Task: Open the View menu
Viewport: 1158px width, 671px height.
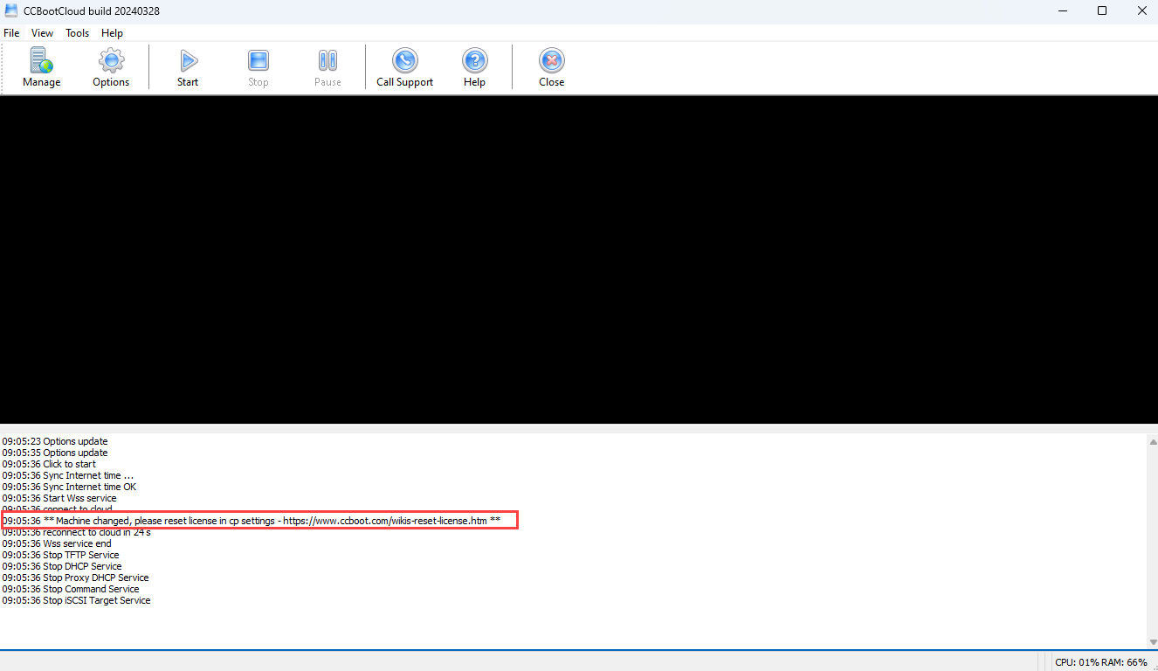Action: click(x=42, y=33)
